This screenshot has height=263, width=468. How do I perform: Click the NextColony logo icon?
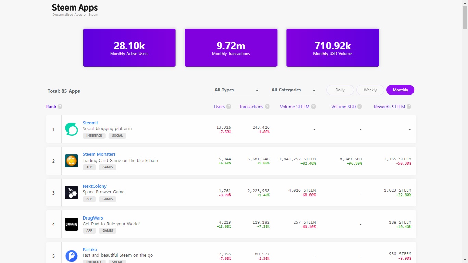[72, 192]
